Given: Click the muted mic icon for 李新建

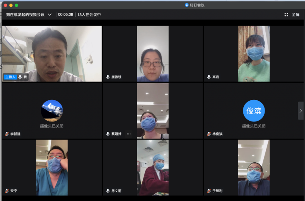Looking at the screenshot, I should [x=7, y=134].
